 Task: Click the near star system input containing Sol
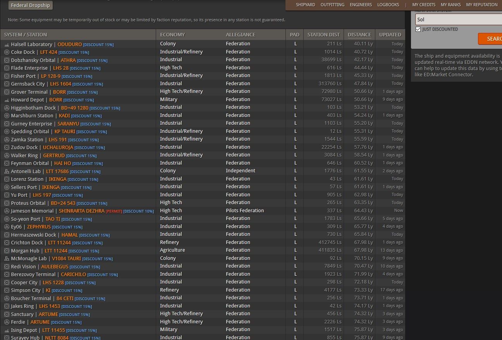pyautogui.click(x=459, y=20)
